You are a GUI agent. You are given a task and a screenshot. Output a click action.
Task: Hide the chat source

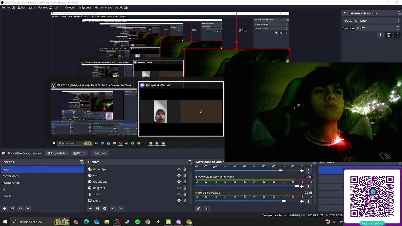click(179, 175)
